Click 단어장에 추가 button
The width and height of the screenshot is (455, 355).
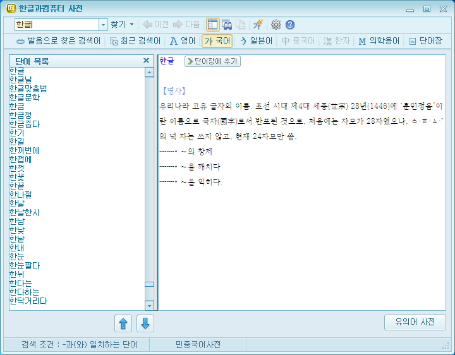coord(212,61)
